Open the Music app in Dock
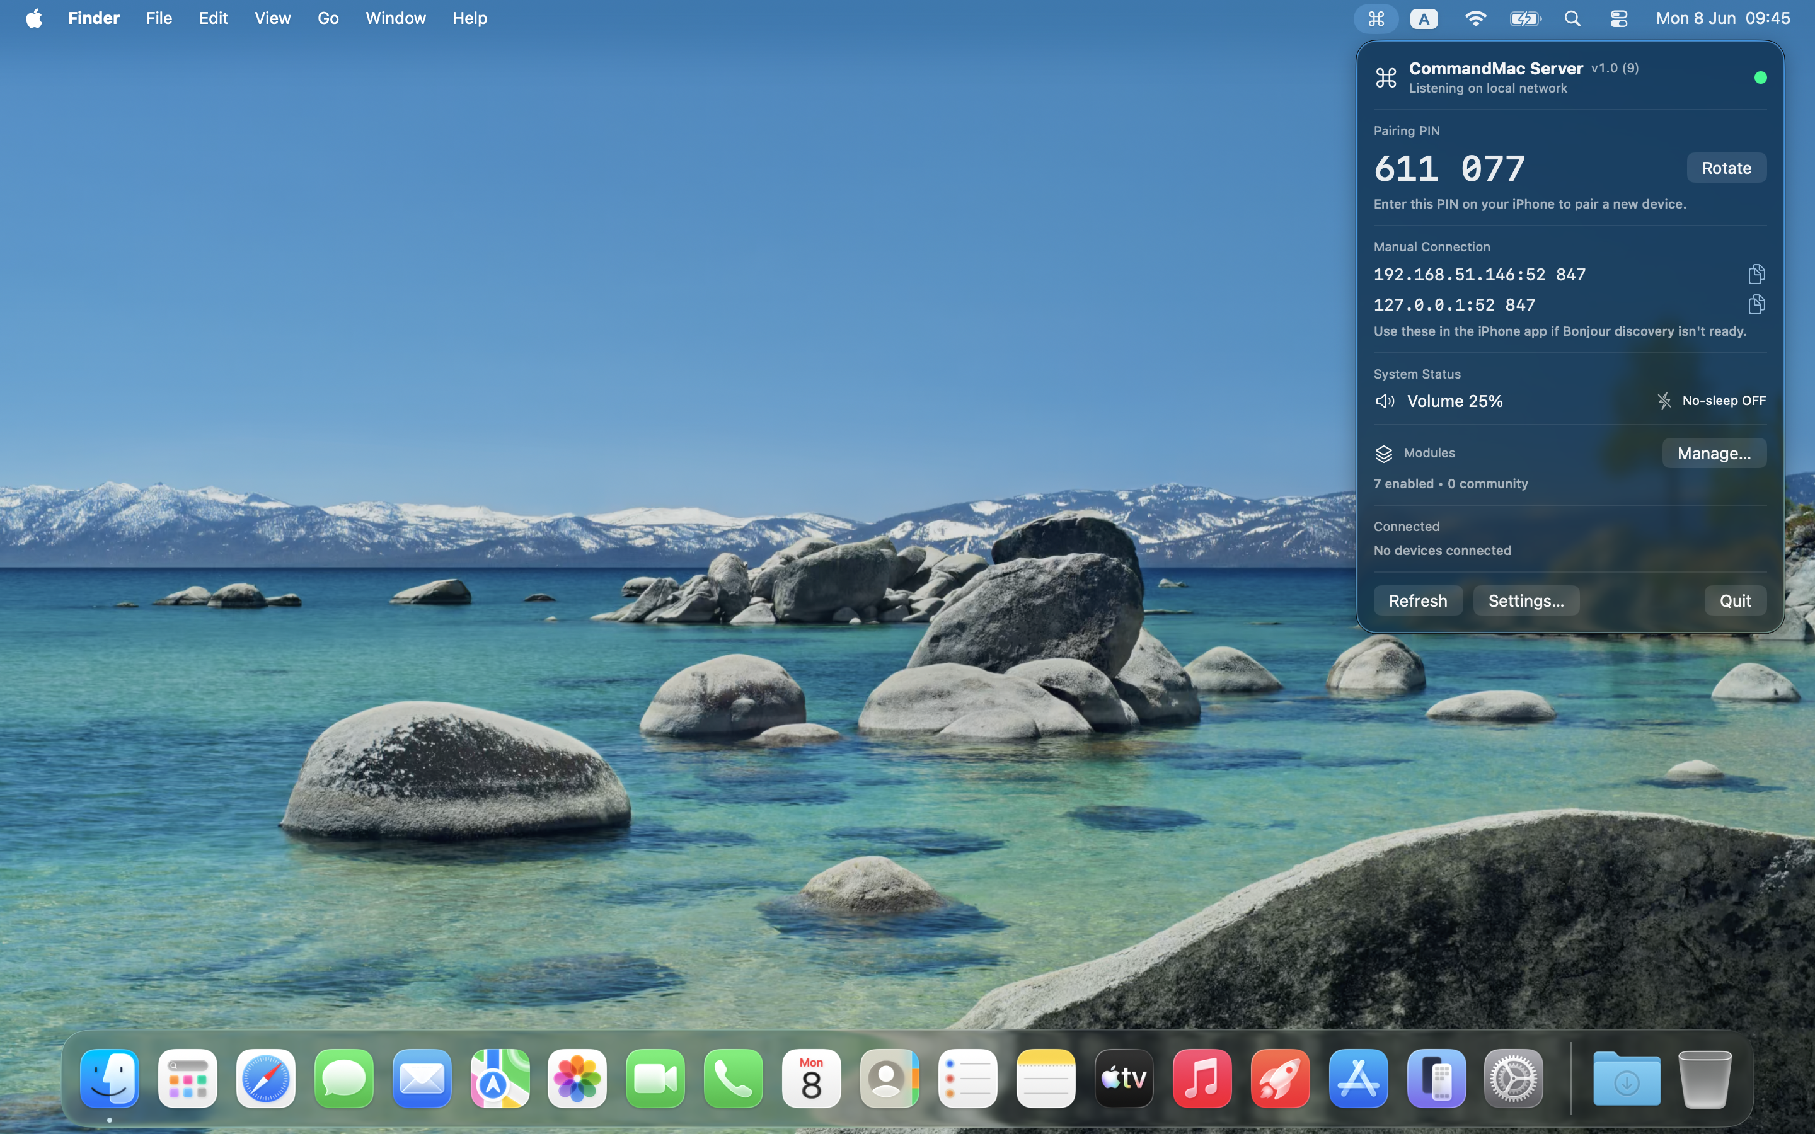Image resolution: width=1815 pixels, height=1134 pixels. 1202,1079
